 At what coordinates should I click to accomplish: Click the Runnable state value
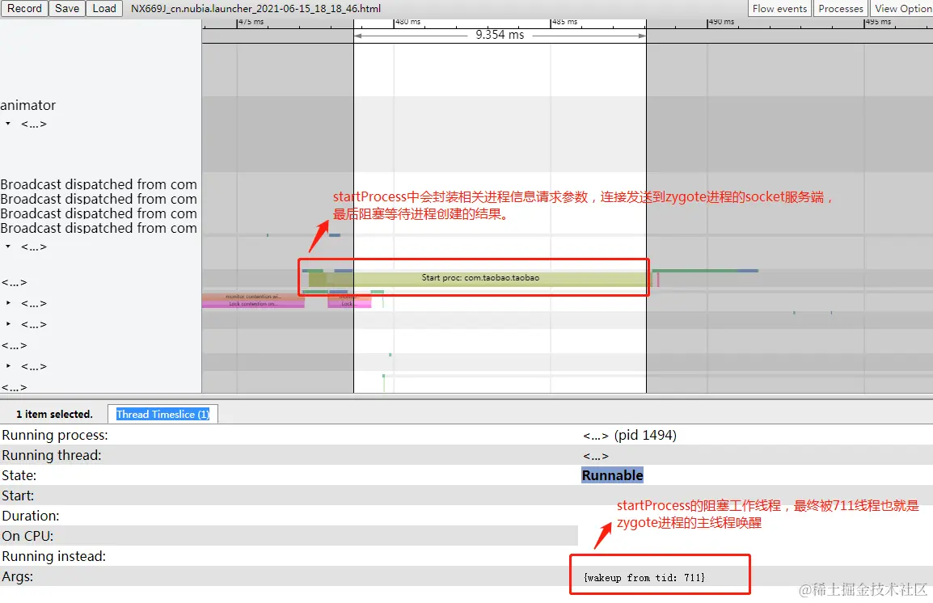point(612,475)
